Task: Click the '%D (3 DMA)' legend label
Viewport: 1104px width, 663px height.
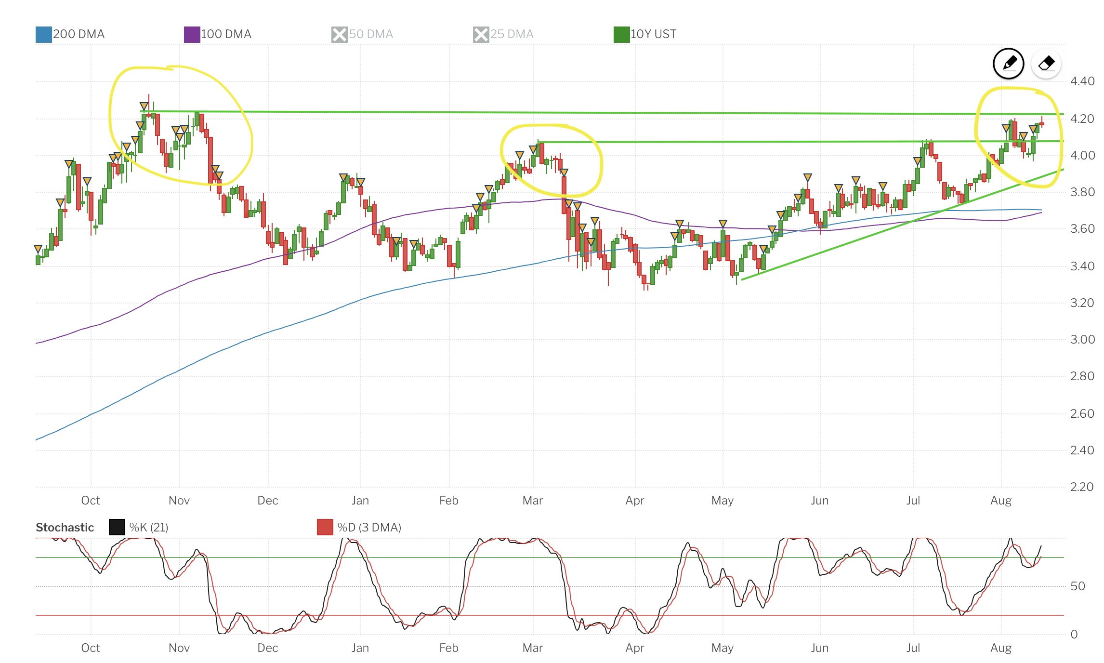Action: coord(369,528)
